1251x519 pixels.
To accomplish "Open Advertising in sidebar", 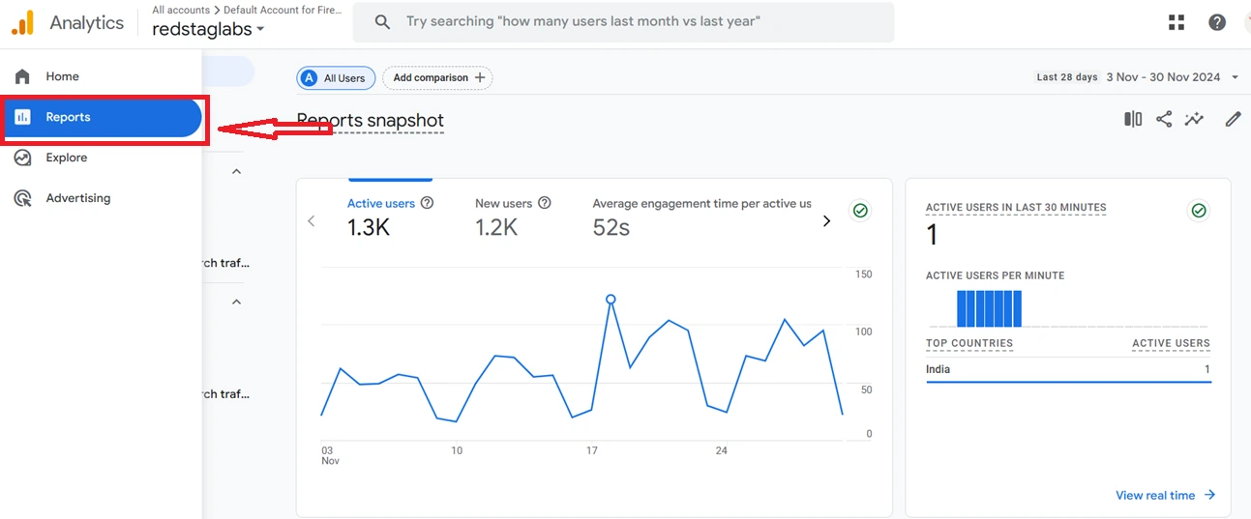I will pos(77,198).
